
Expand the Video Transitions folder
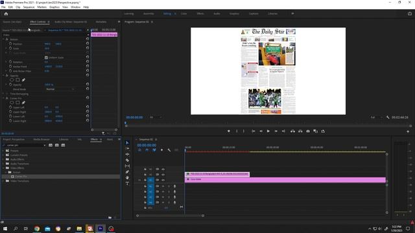coord(3,181)
